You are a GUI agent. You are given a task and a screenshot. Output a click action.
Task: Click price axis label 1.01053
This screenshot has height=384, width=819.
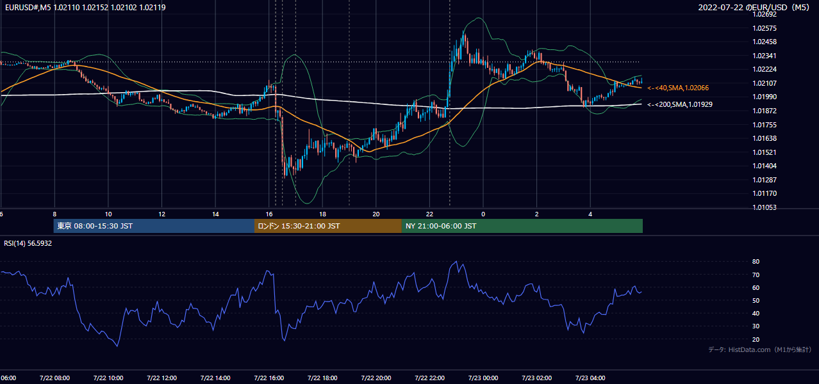[764, 207]
